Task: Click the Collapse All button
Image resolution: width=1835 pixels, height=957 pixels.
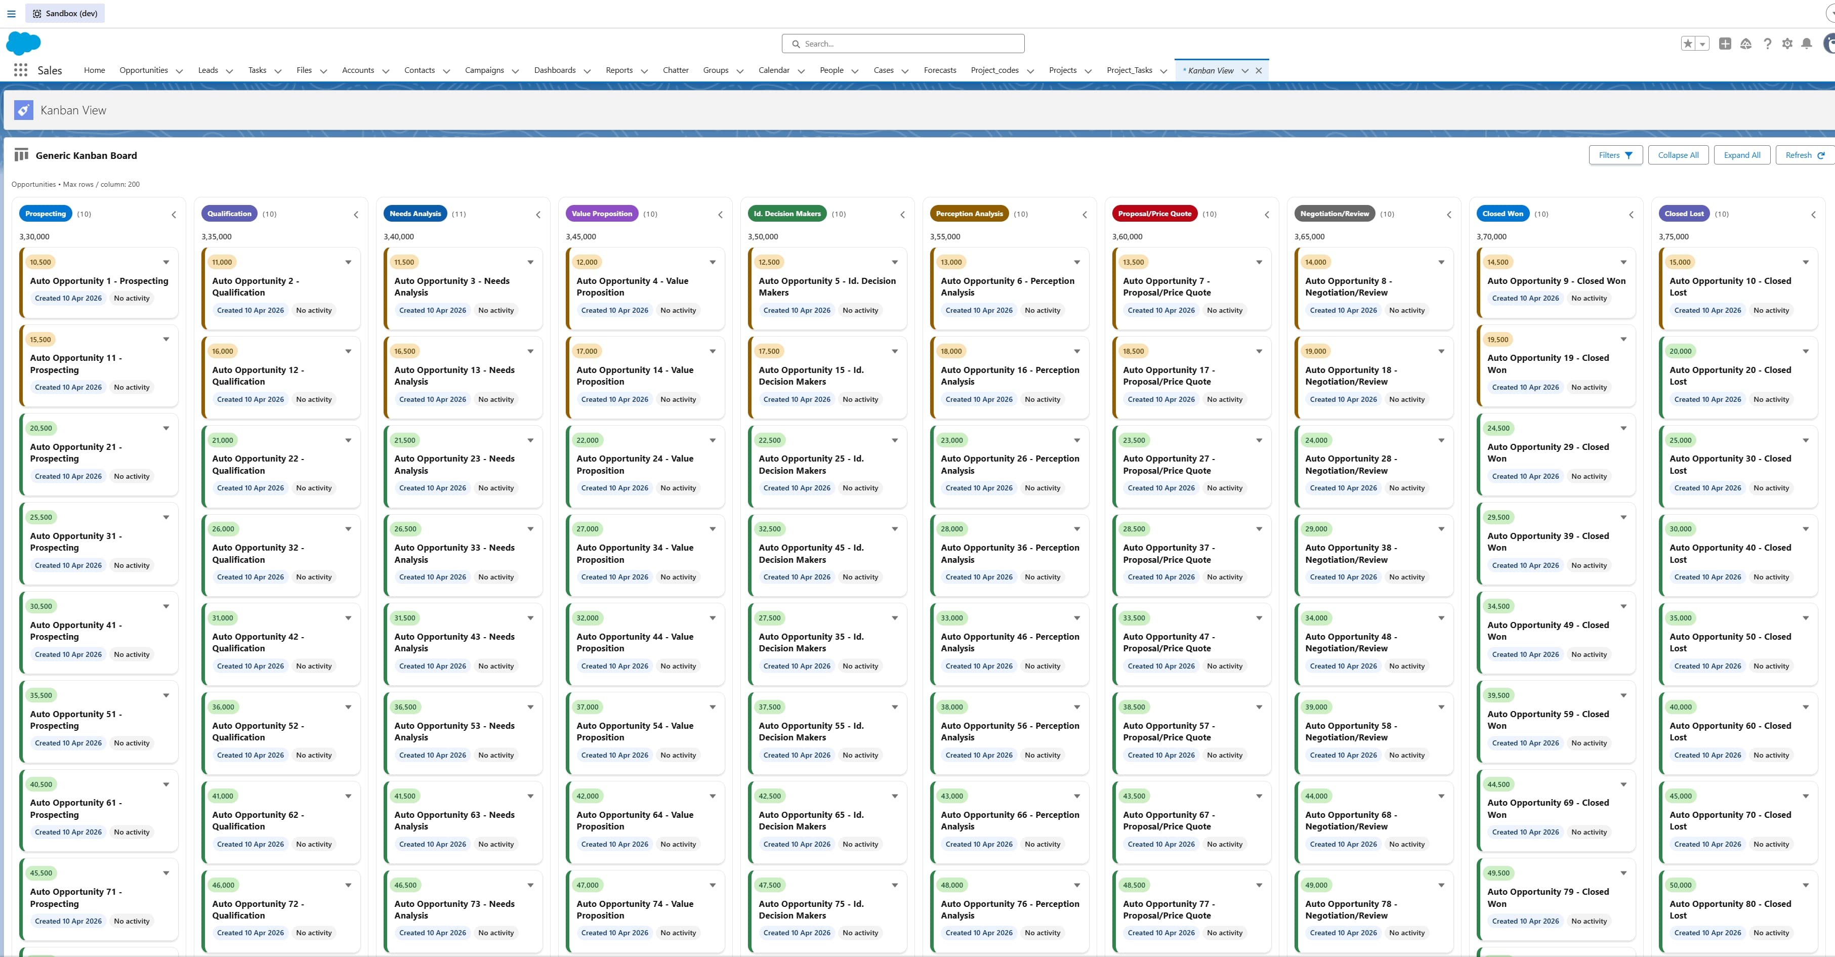Action: tap(1678, 155)
